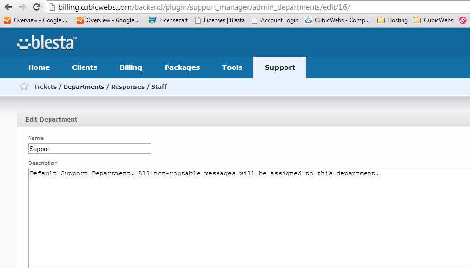
Task: Click the pink icon at bookmarks bar end
Action: pyautogui.click(x=463, y=20)
